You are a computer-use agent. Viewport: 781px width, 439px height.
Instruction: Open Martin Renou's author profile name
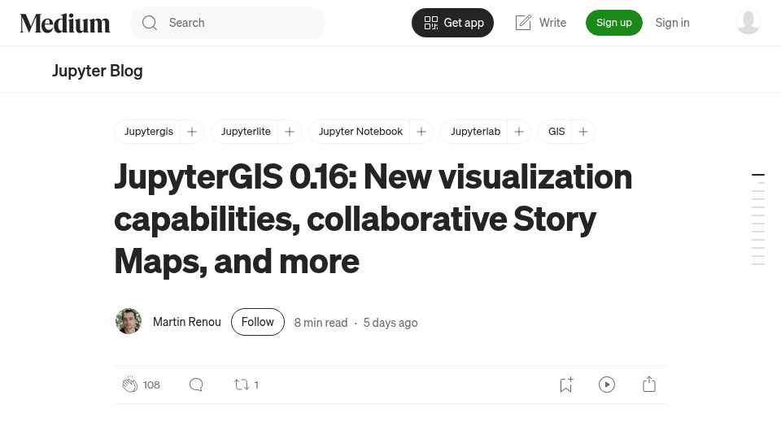point(187,322)
